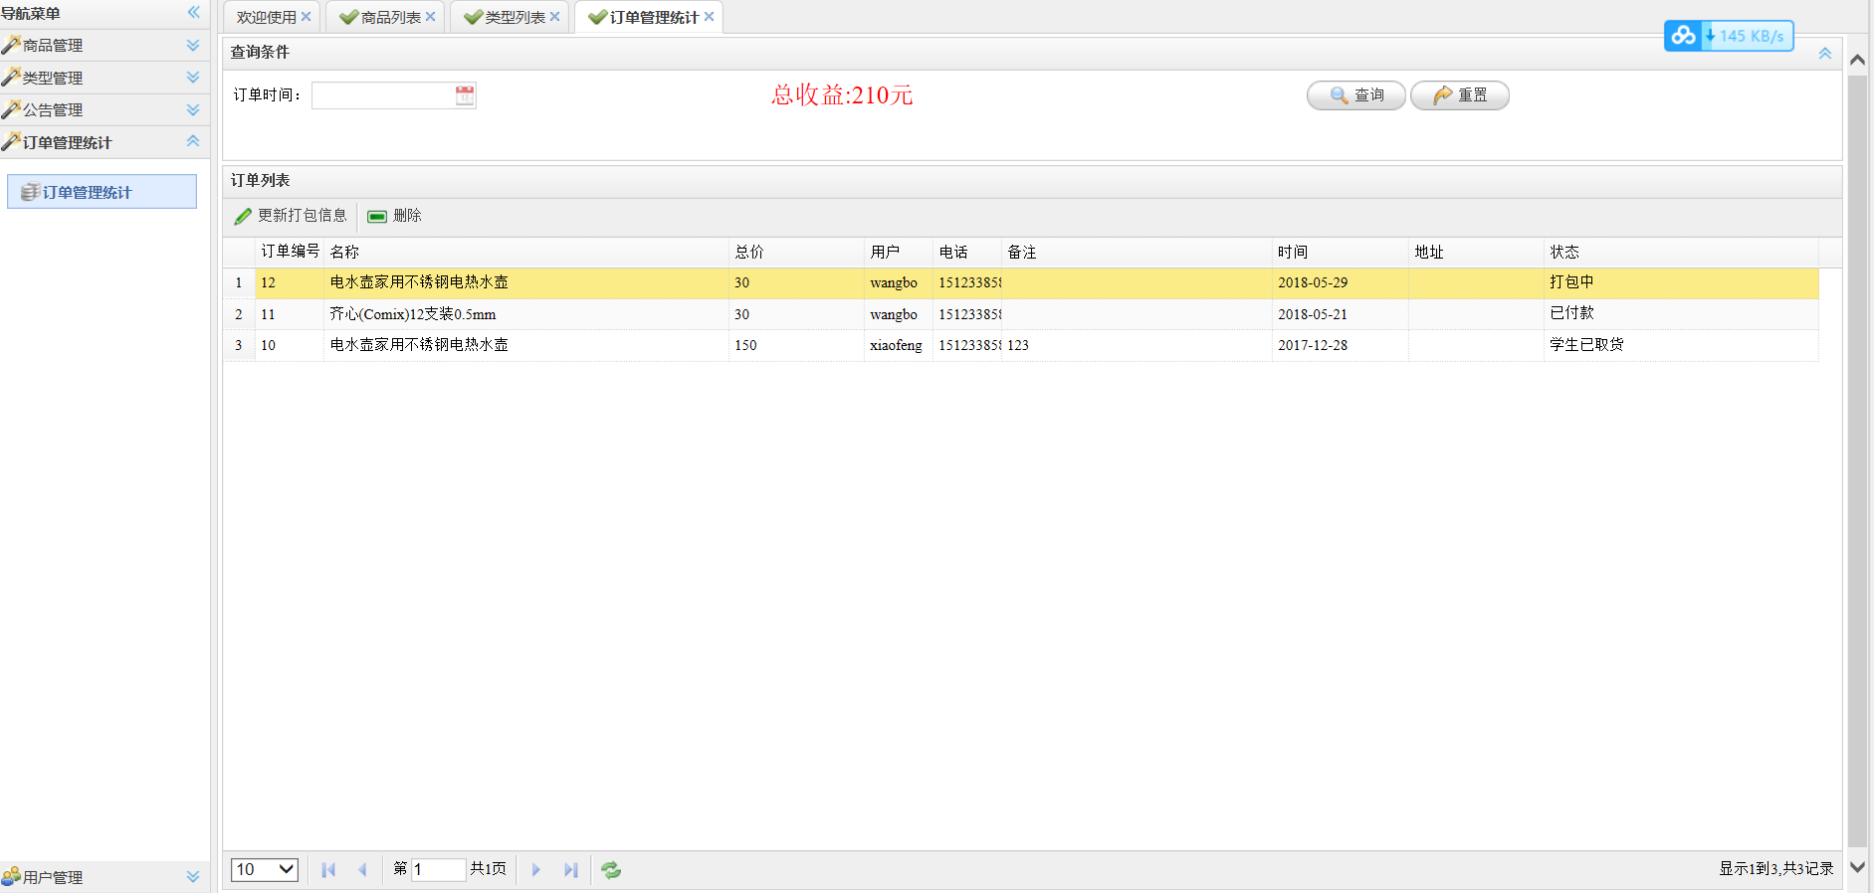1874x893 pixels.
Task: Click the 订单时间 input field
Action: pos(382,95)
